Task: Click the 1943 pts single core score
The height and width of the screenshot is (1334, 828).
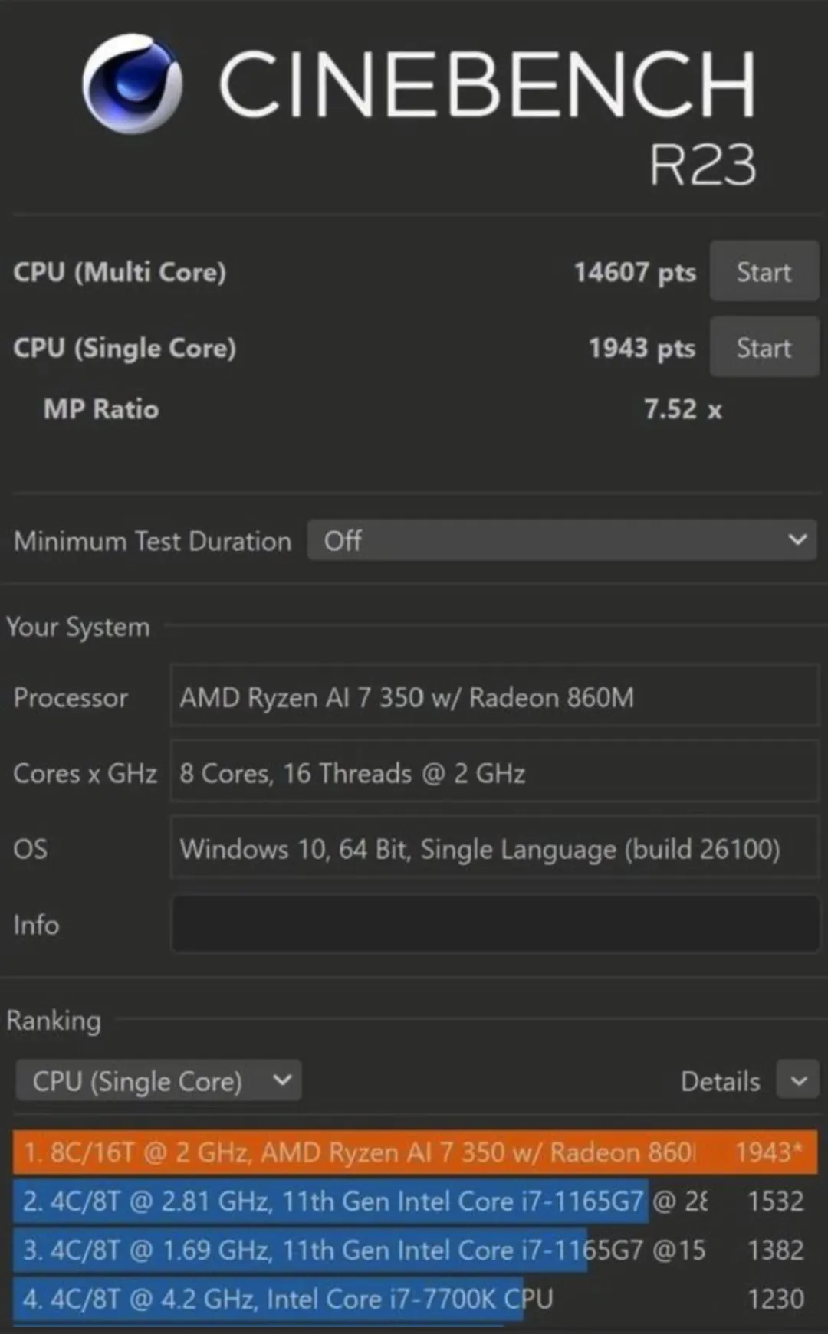Action: tap(642, 348)
